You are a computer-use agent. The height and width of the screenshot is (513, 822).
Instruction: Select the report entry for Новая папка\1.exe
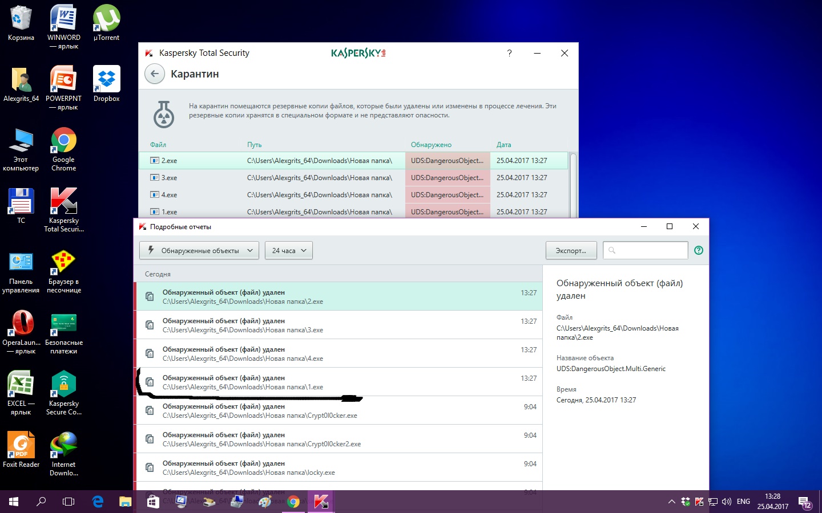pos(338,382)
